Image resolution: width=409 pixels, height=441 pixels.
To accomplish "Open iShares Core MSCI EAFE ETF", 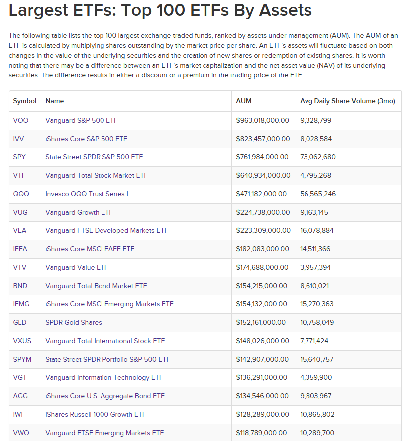I will tap(90, 249).
